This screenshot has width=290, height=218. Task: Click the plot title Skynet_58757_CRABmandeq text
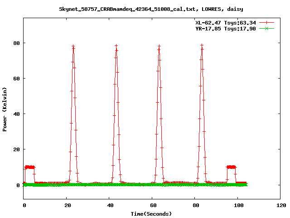tap(151, 9)
